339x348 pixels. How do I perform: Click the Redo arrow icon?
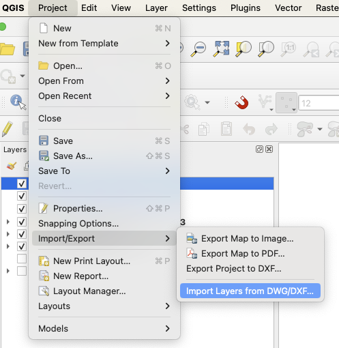(x=271, y=129)
